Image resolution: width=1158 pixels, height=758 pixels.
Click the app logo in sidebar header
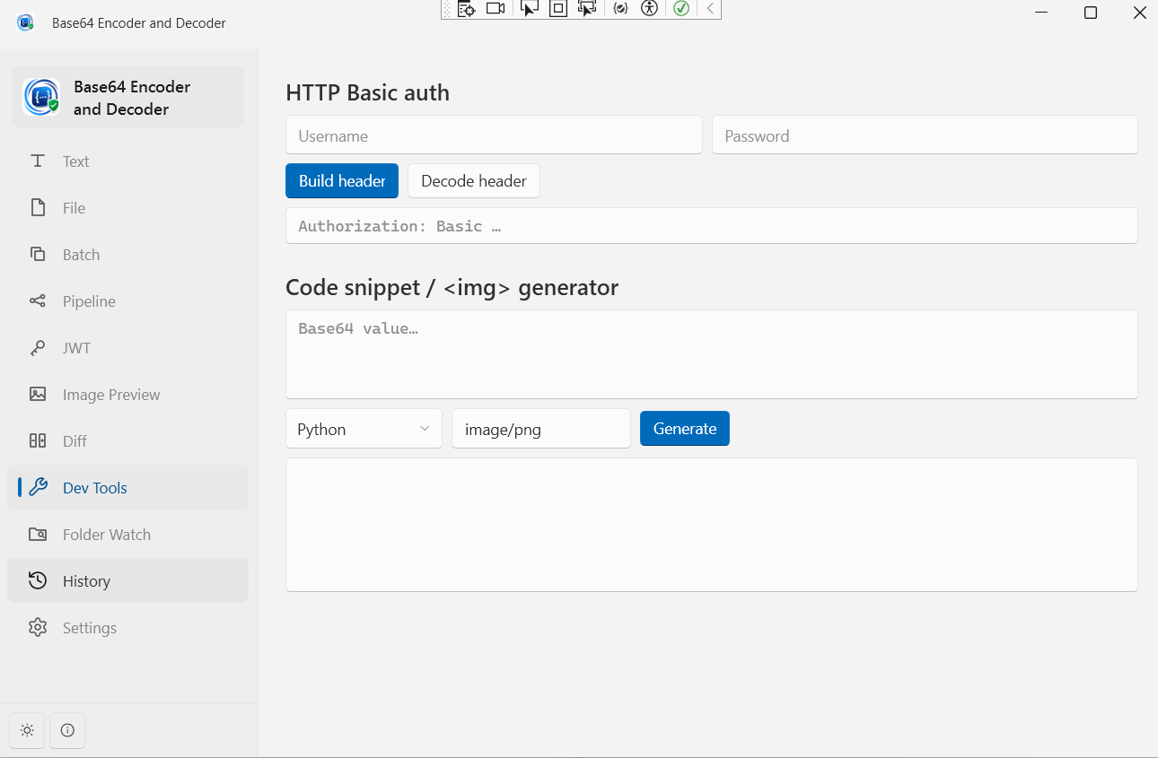(41, 97)
